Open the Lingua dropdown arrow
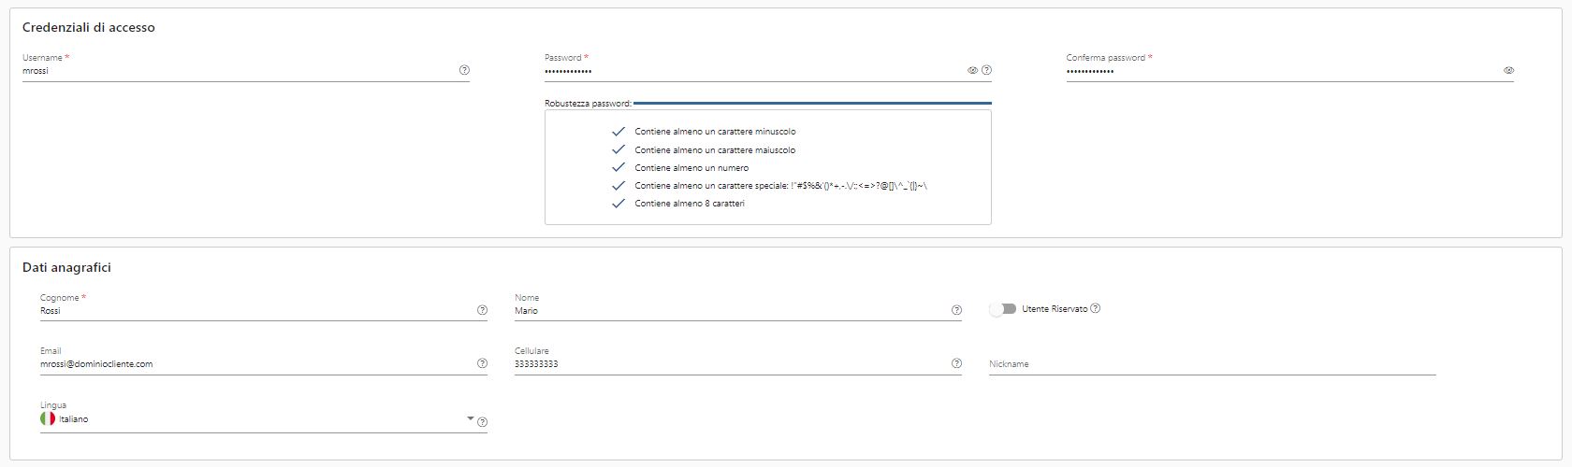 470,418
